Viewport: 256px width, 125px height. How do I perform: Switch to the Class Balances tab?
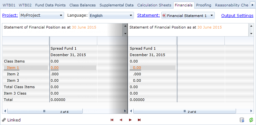click(x=82, y=5)
